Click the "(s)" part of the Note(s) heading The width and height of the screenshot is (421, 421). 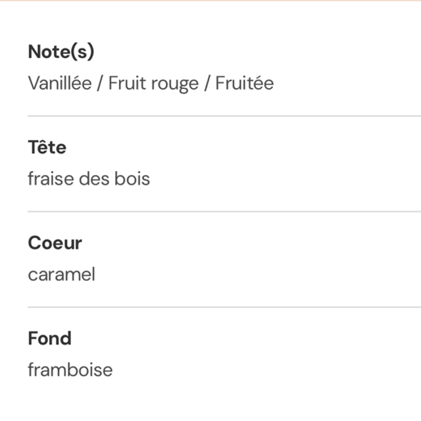tap(83, 52)
